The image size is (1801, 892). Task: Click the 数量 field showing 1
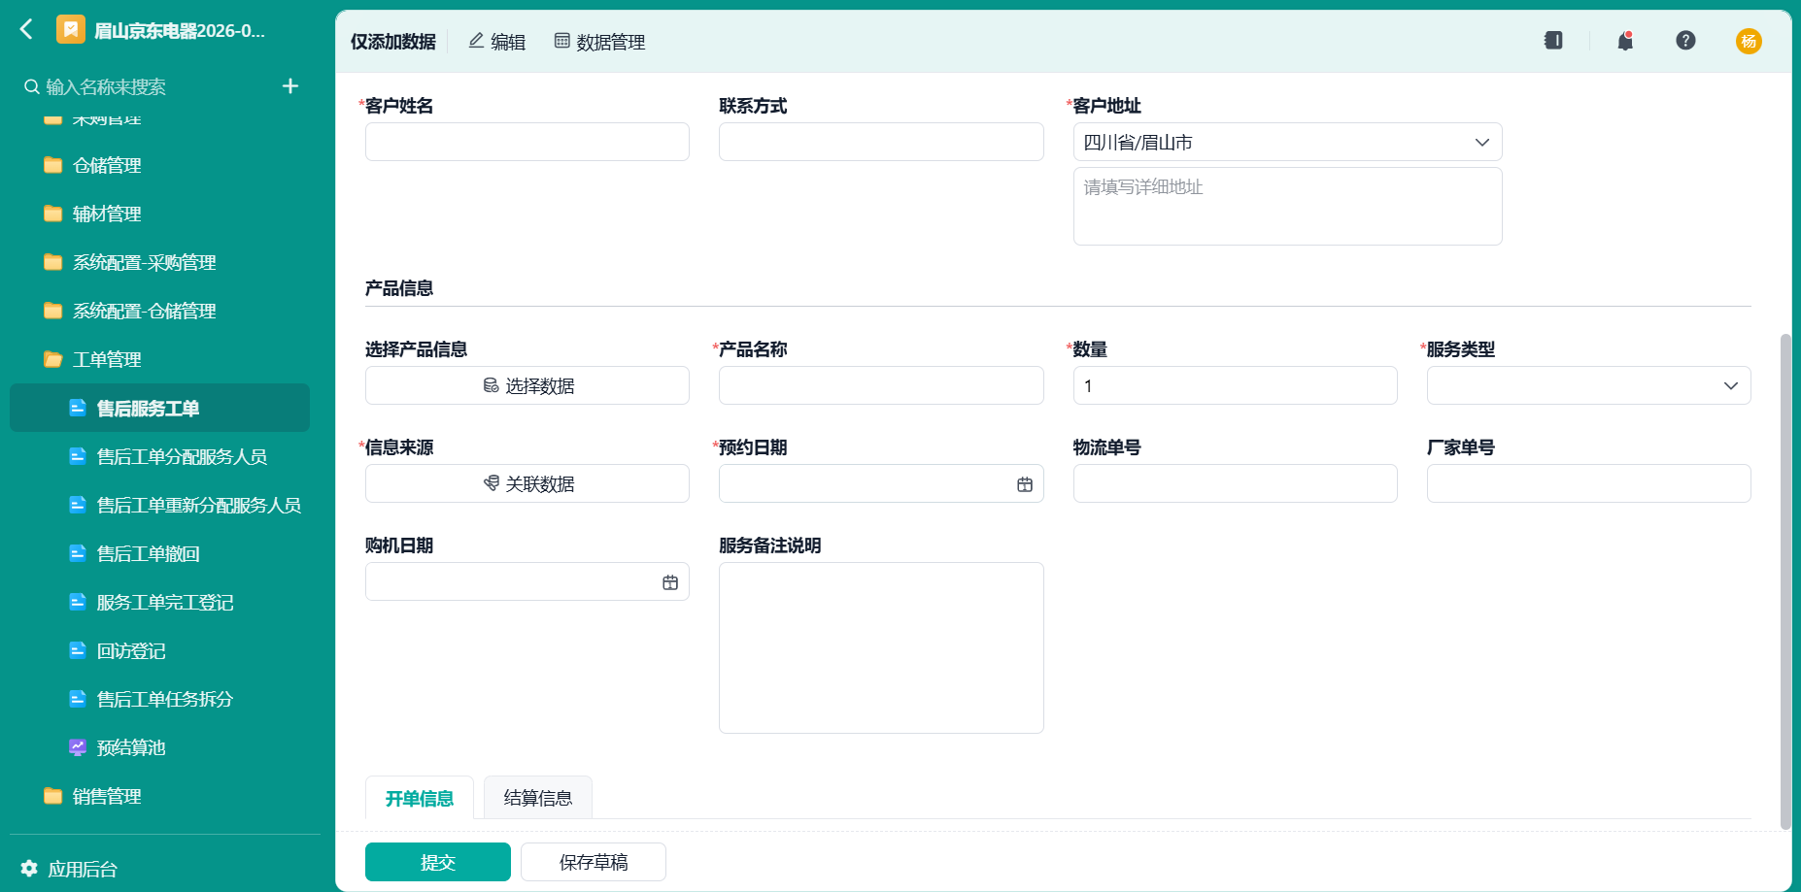tap(1235, 385)
